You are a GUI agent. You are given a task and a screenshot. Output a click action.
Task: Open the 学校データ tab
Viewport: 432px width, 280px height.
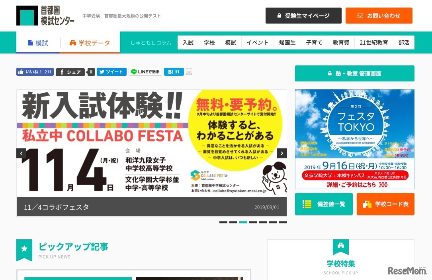tap(90, 43)
